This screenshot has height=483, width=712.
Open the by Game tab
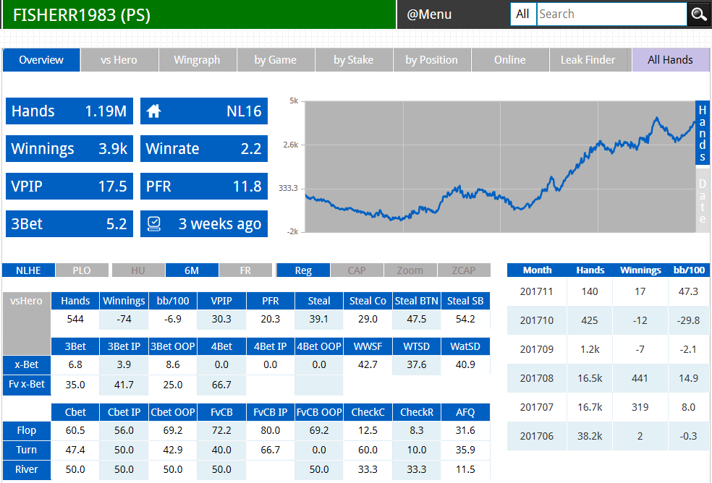275,60
